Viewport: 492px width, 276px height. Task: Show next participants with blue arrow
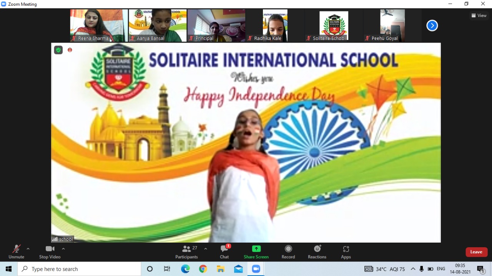pos(432,26)
